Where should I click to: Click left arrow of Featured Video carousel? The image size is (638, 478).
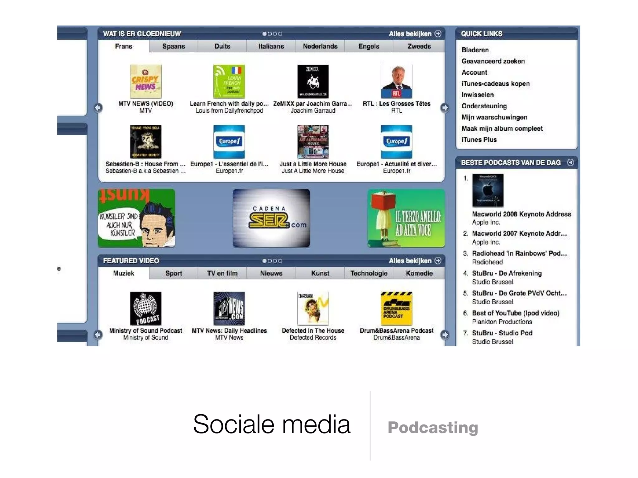click(x=98, y=335)
